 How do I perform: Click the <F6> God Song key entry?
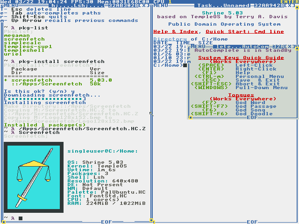[x=234, y=110]
